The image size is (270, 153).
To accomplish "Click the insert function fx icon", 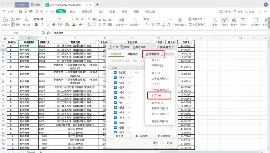I will [x=49, y=33].
